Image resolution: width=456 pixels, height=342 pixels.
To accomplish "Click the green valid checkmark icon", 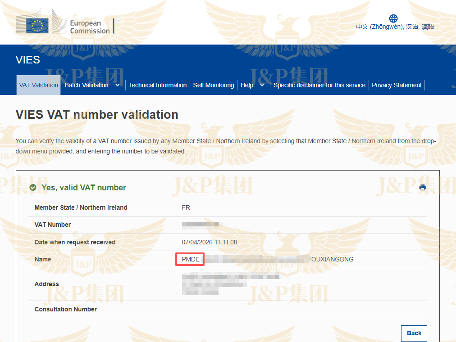I will click(x=32, y=187).
